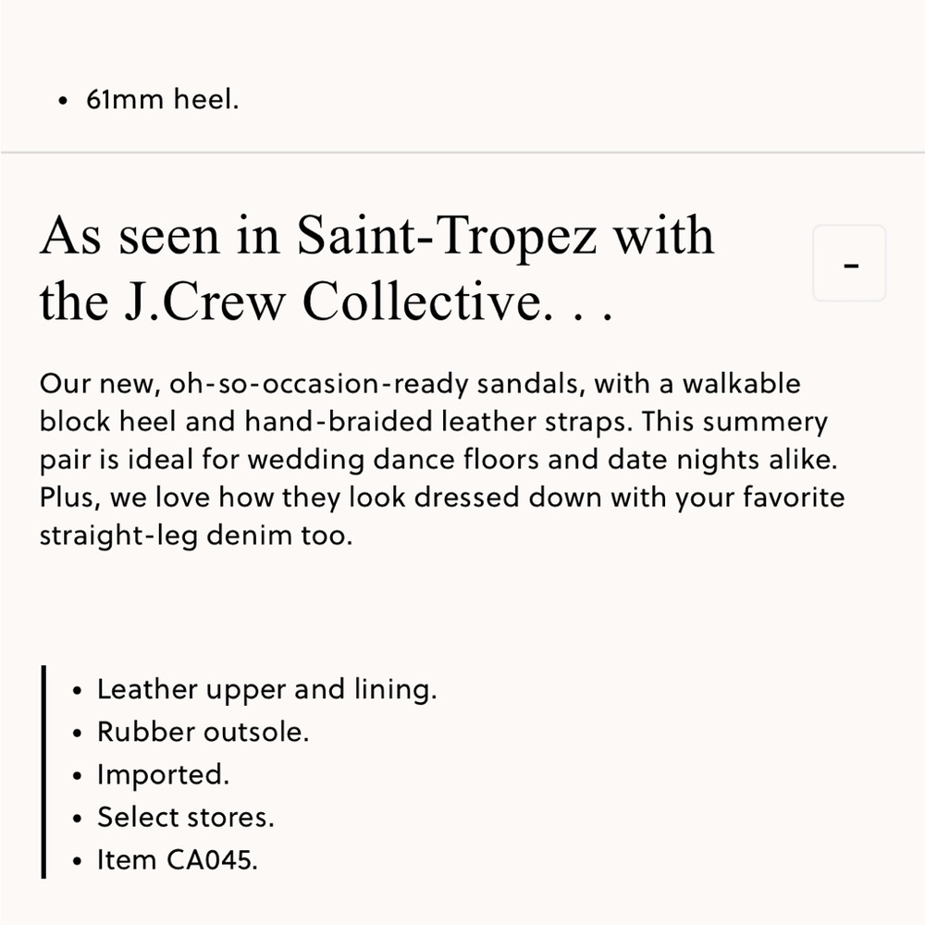Click the 'Item CA045.' item number
Viewport: 925px width, 925px height.
(x=178, y=860)
